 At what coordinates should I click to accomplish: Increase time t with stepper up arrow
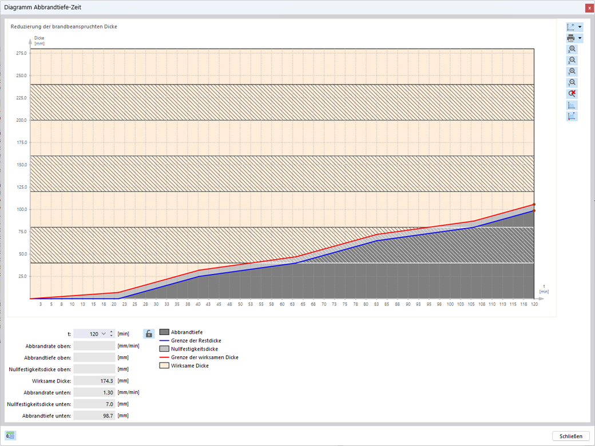point(111,332)
